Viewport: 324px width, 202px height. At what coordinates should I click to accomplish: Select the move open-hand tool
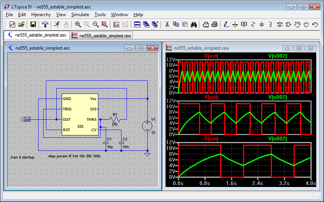[x=297, y=25]
